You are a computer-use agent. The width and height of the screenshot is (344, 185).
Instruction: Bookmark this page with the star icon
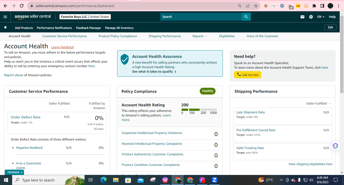click(x=256, y=6)
